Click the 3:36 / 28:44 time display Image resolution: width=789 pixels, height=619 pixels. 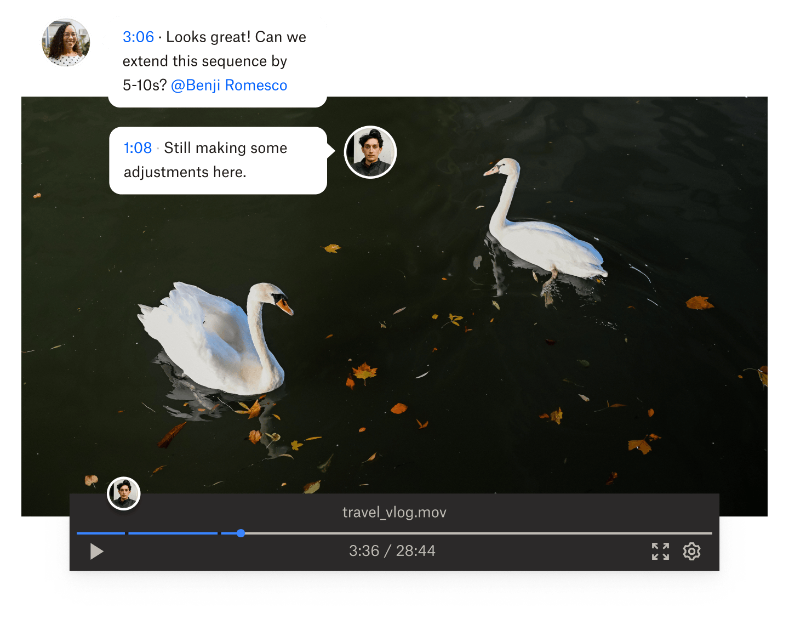point(392,550)
